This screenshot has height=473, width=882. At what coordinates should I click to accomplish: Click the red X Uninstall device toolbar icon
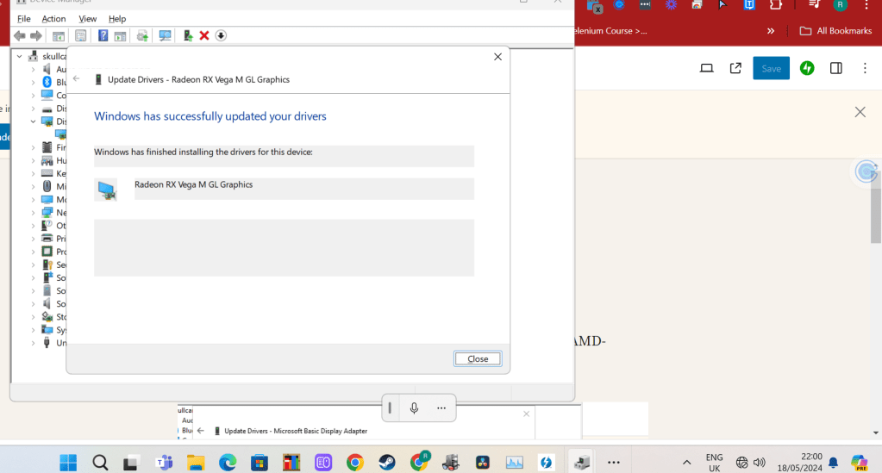click(x=204, y=36)
